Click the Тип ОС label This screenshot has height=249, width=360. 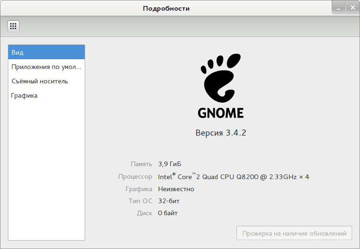tap(140, 201)
